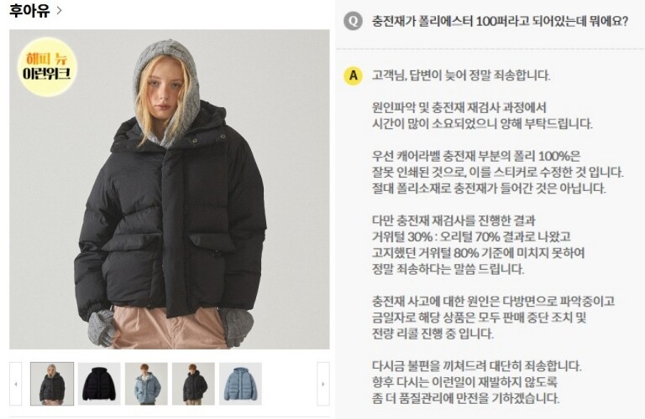Click the line 원인파악 및 충전재 재검사 과정에서

click(x=459, y=108)
